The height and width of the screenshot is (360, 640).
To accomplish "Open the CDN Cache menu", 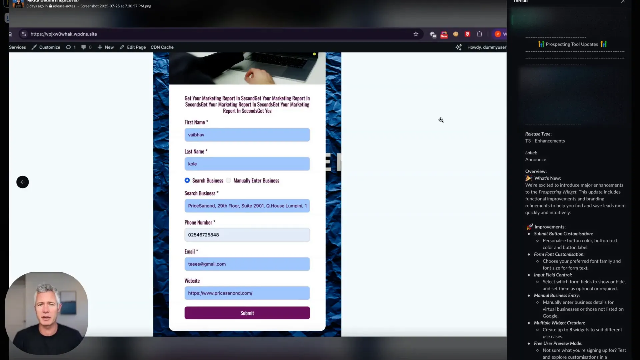I will coord(162,47).
